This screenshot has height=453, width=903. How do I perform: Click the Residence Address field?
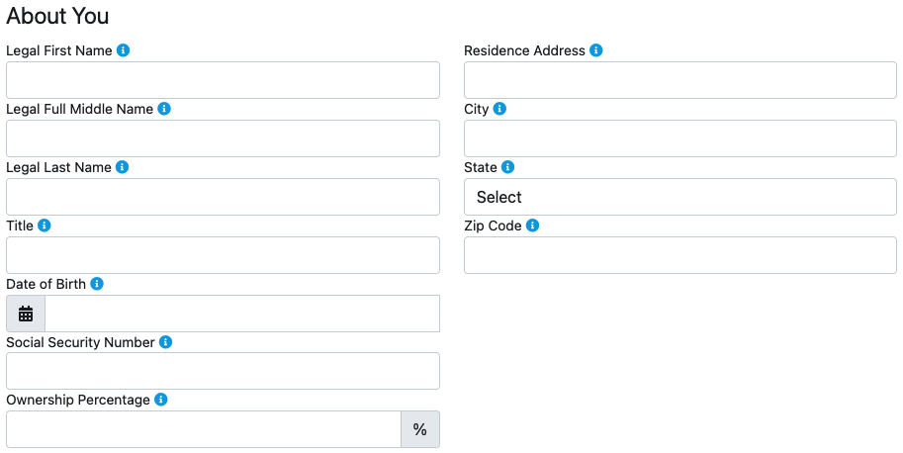pyautogui.click(x=679, y=80)
